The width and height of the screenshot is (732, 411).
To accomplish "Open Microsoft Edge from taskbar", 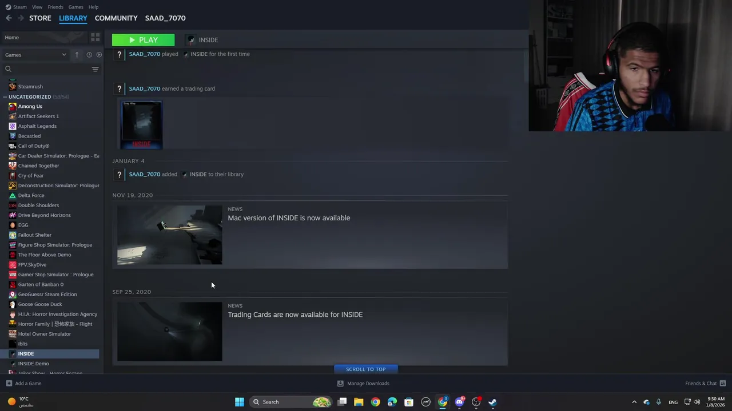I will tap(392, 402).
